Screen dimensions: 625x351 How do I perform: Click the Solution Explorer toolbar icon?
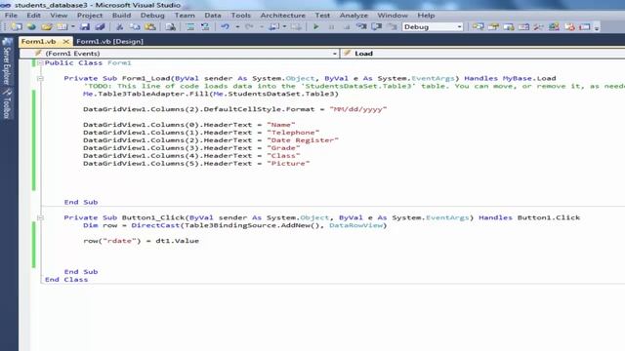[x=478, y=26]
